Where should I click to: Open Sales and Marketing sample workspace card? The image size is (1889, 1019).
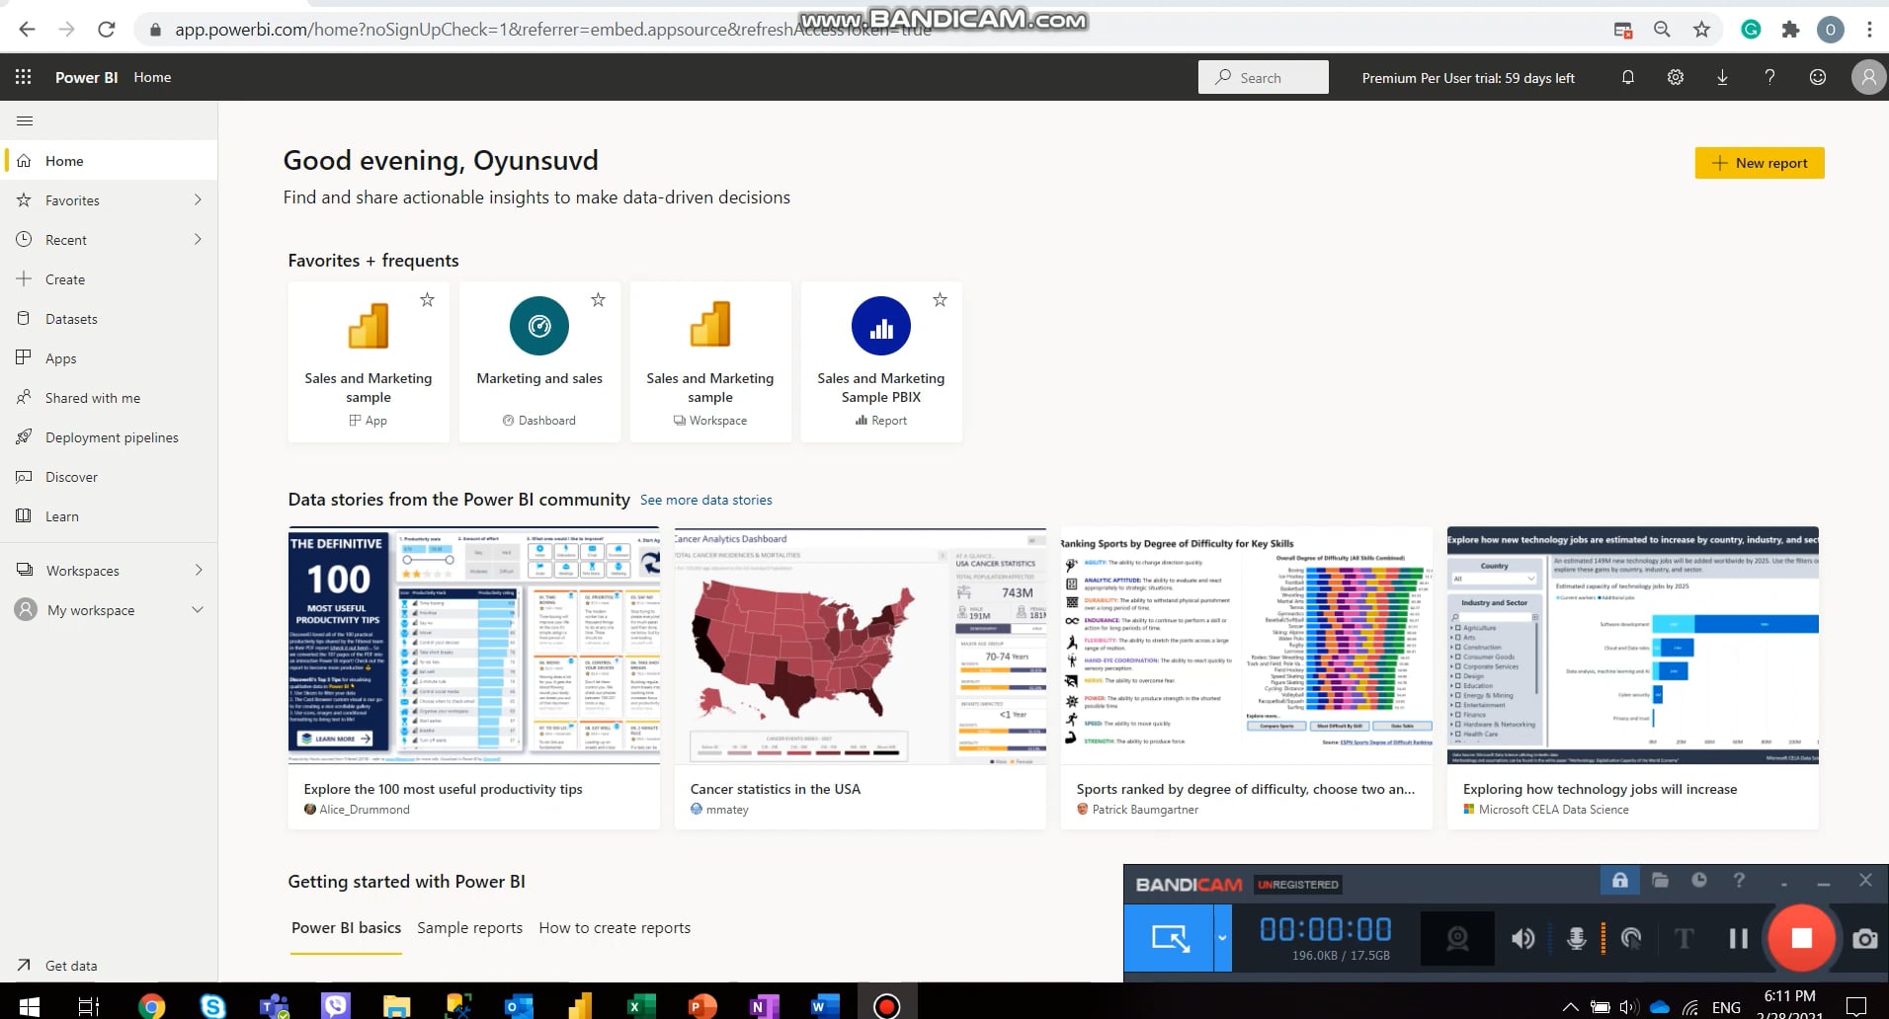click(710, 361)
